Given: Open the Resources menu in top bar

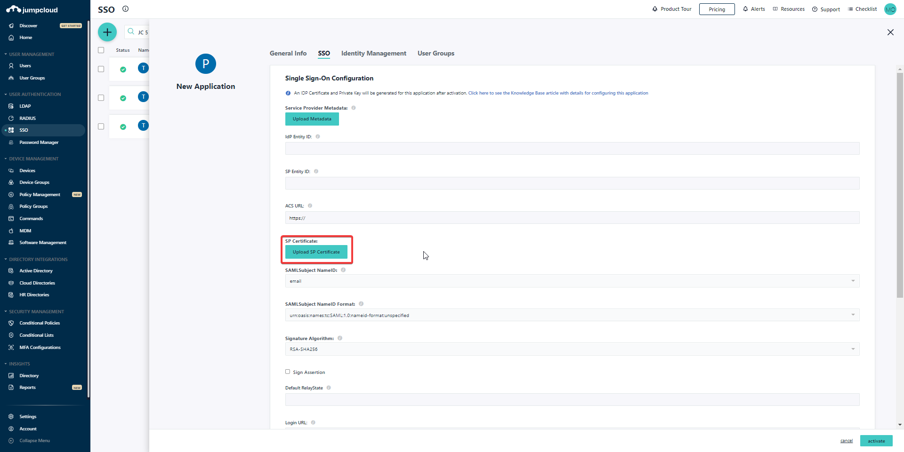Looking at the screenshot, I should tap(789, 9).
